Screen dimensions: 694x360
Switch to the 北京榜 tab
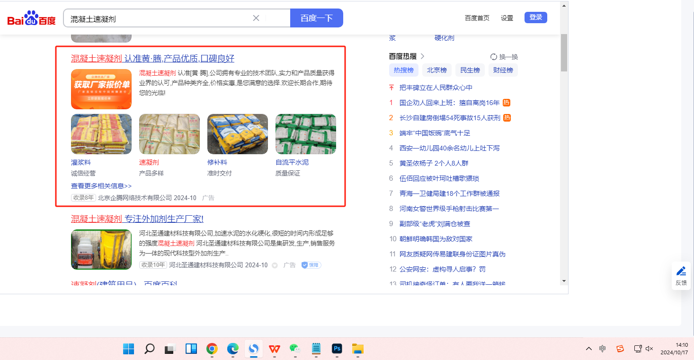(437, 70)
